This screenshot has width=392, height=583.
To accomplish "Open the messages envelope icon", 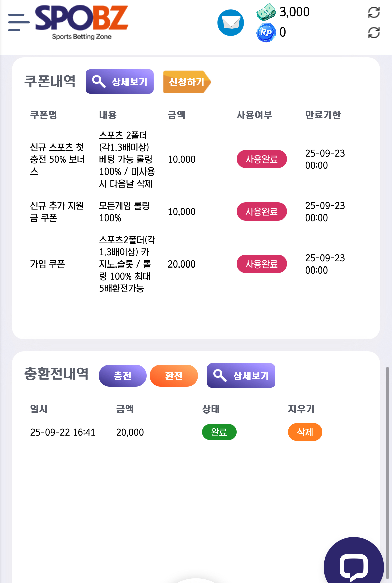I will [x=231, y=23].
